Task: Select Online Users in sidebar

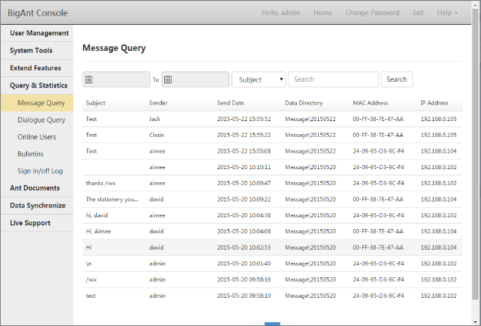Action: (x=37, y=137)
